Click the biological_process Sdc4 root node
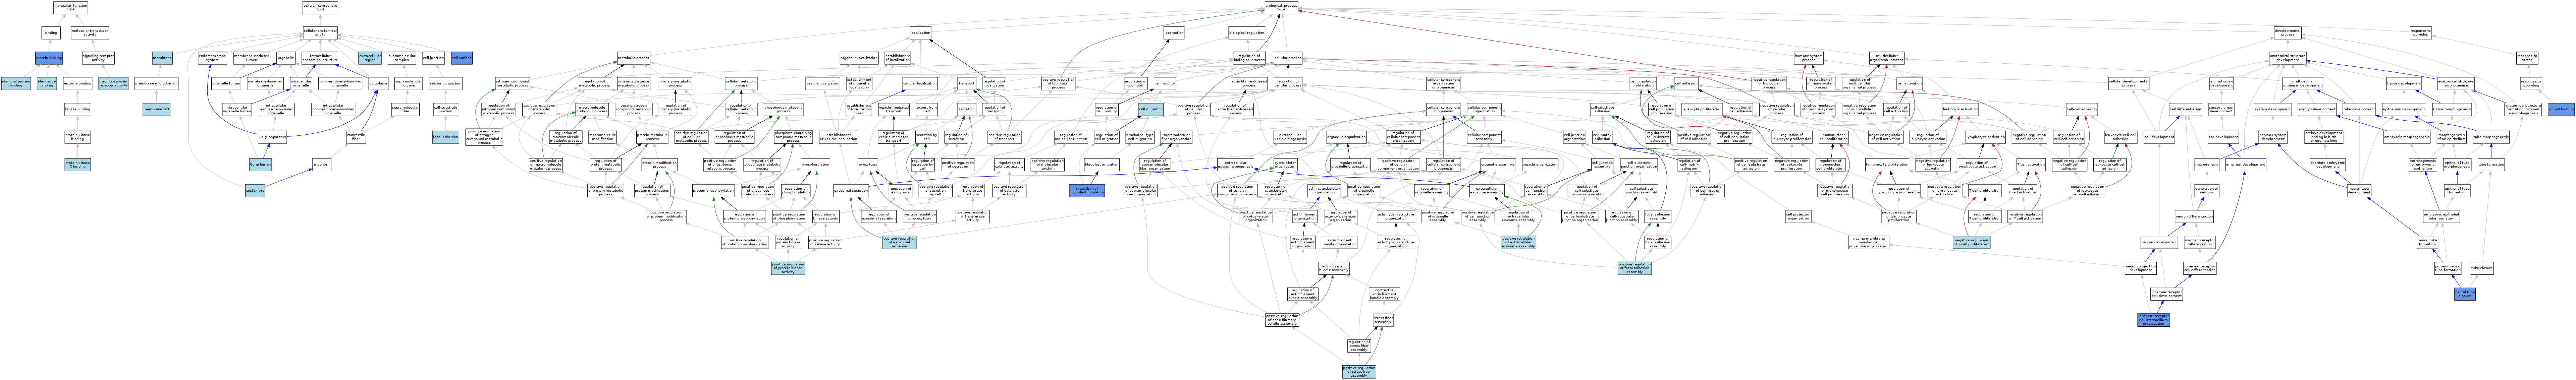 pyautogui.click(x=1281, y=7)
